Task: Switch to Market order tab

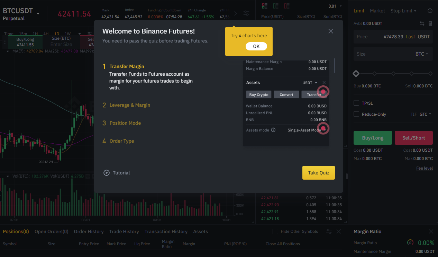Action: click(377, 11)
